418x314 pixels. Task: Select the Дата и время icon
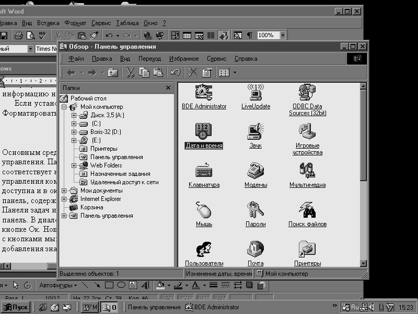204,131
